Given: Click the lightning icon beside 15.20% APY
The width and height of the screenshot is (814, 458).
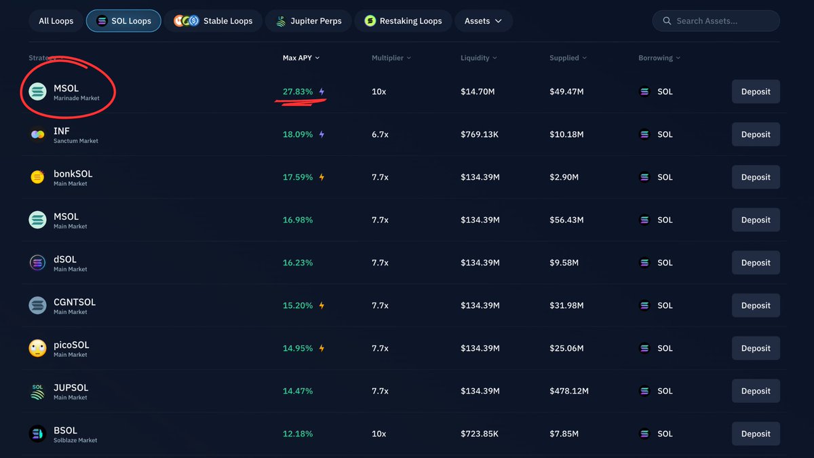Looking at the screenshot, I should 322,305.
